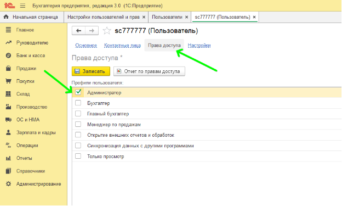Screen dimensions: 342x206
Task: Open the Склад section label
Action: tap(23, 94)
